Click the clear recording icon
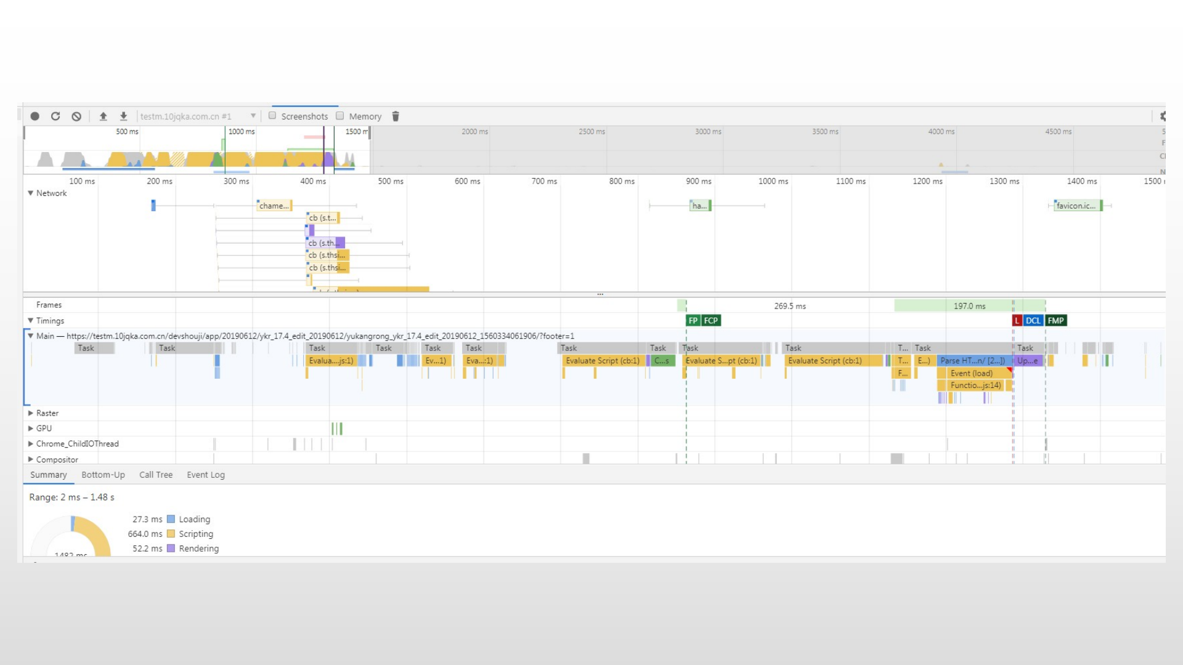1183x665 pixels. [x=76, y=116]
